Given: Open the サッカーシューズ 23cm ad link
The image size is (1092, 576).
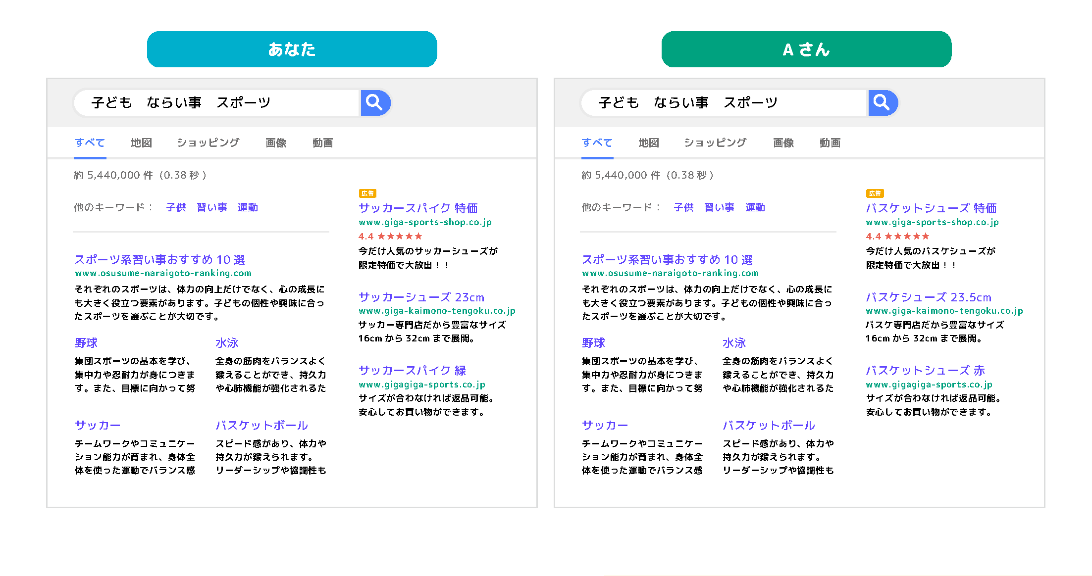Looking at the screenshot, I should (x=421, y=297).
